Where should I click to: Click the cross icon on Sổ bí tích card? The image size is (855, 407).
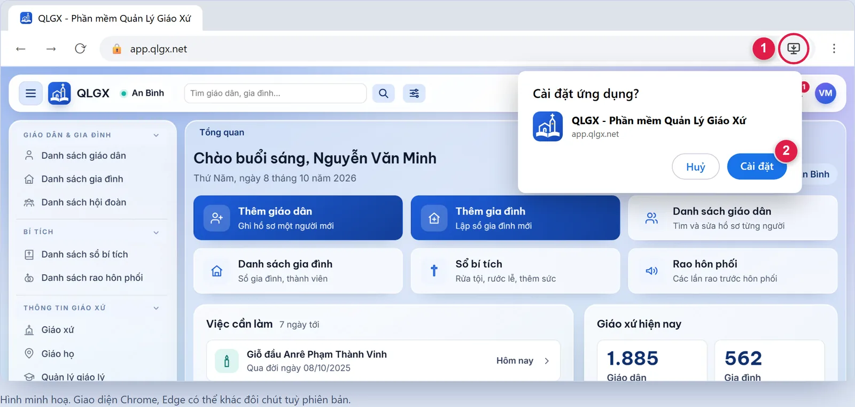click(434, 271)
